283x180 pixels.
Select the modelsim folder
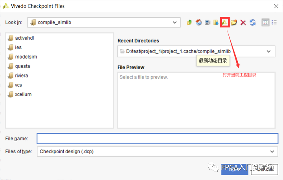pos(26,57)
